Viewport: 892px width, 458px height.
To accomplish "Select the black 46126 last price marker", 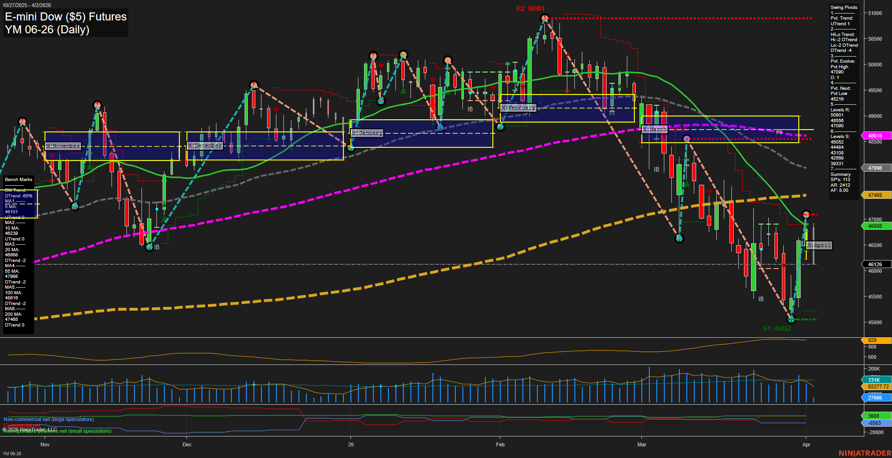I will pyautogui.click(x=876, y=264).
